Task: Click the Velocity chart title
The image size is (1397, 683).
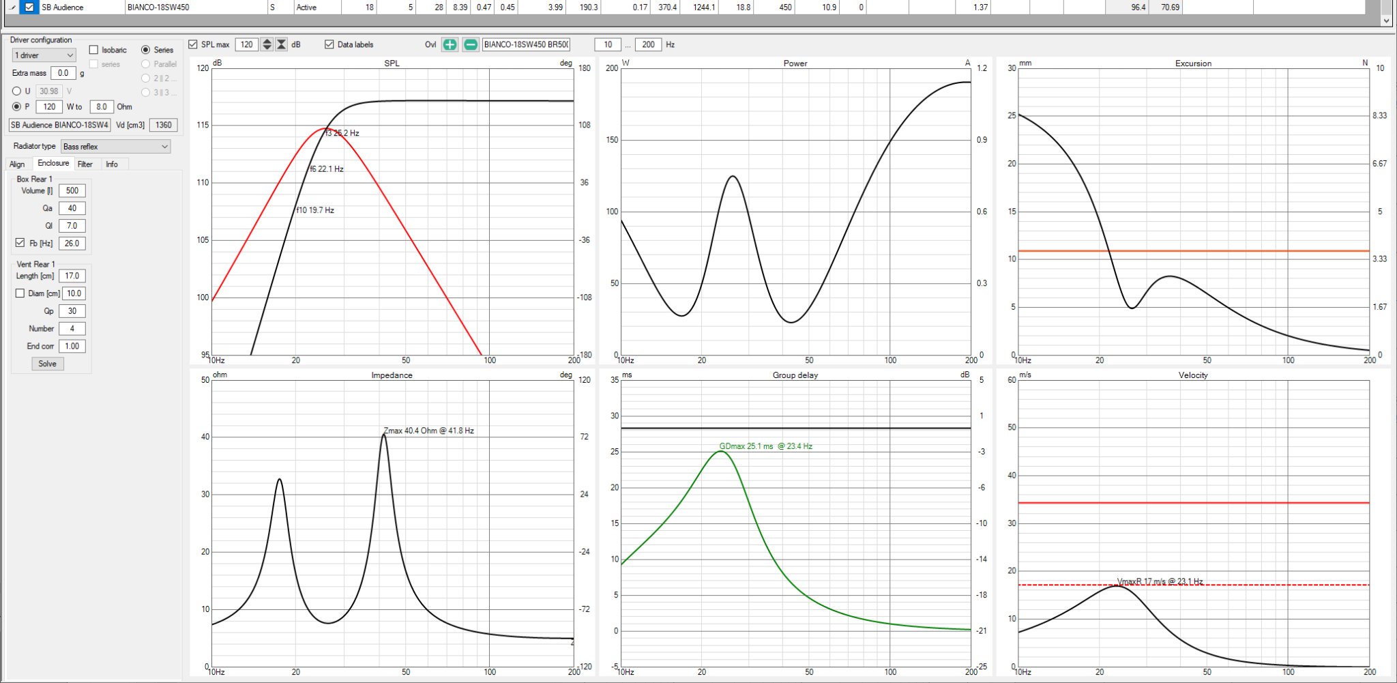Action: (x=1193, y=375)
